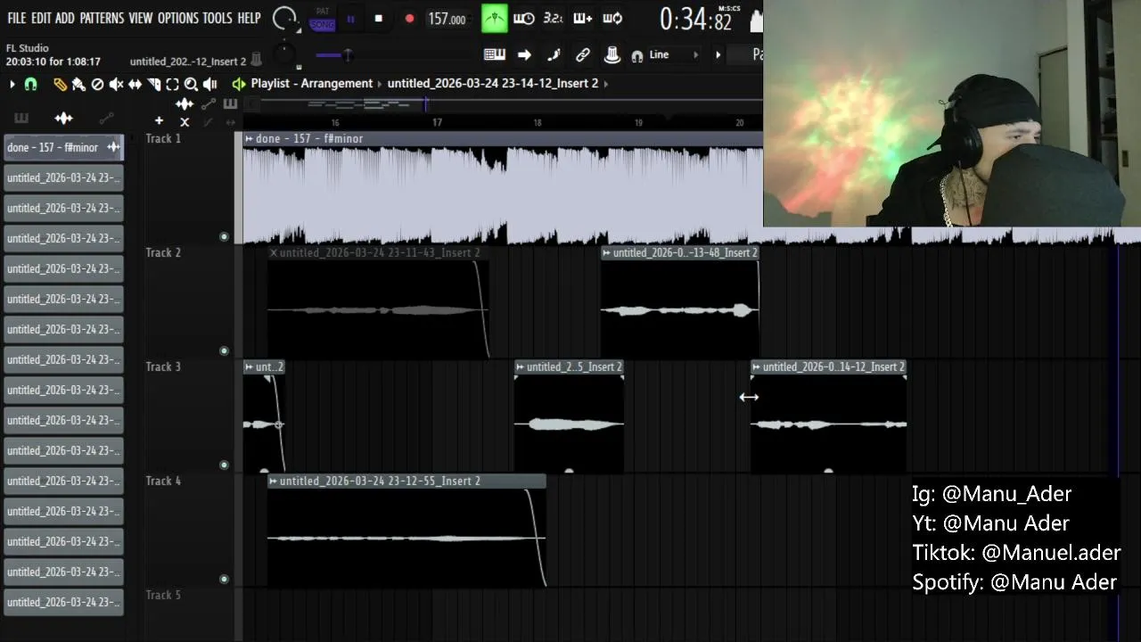Click the pause playback button
Screen dimensions: 1141x642
350,19
